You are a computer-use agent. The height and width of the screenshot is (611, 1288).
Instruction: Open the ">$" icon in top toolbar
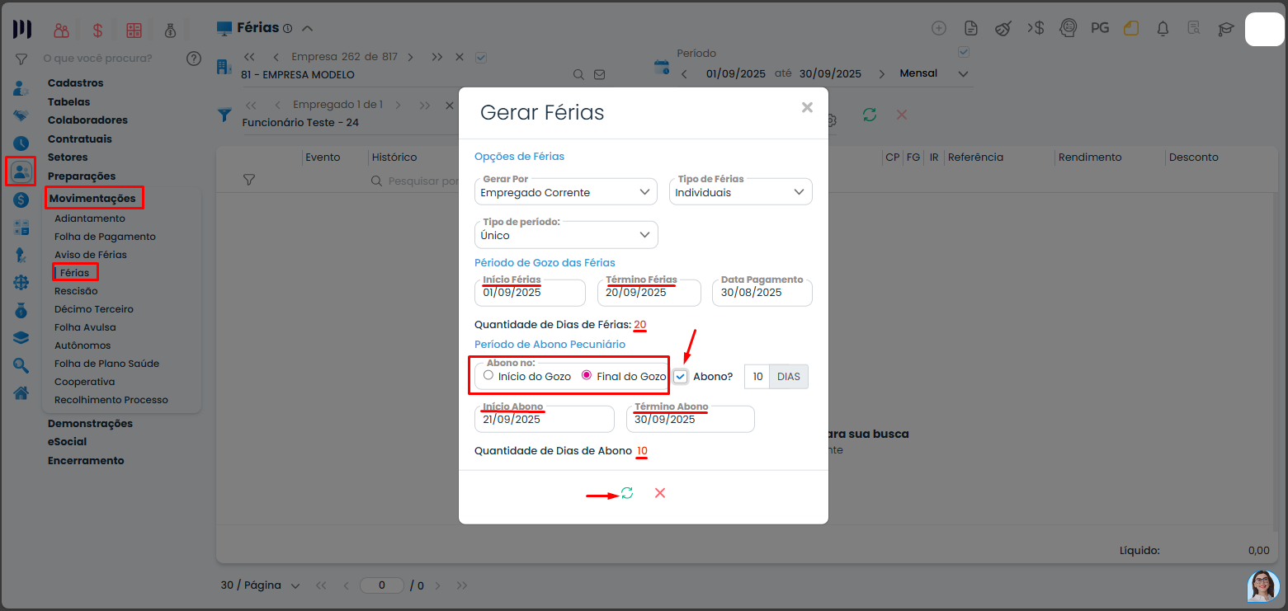1036,28
